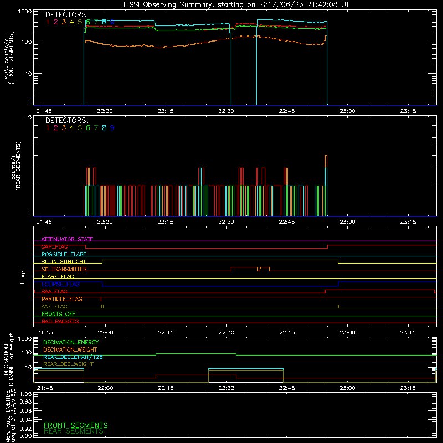The image size is (443, 443).
Task: Select cyan detector 8 in rear segments legend
Action: [x=104, y=128]
